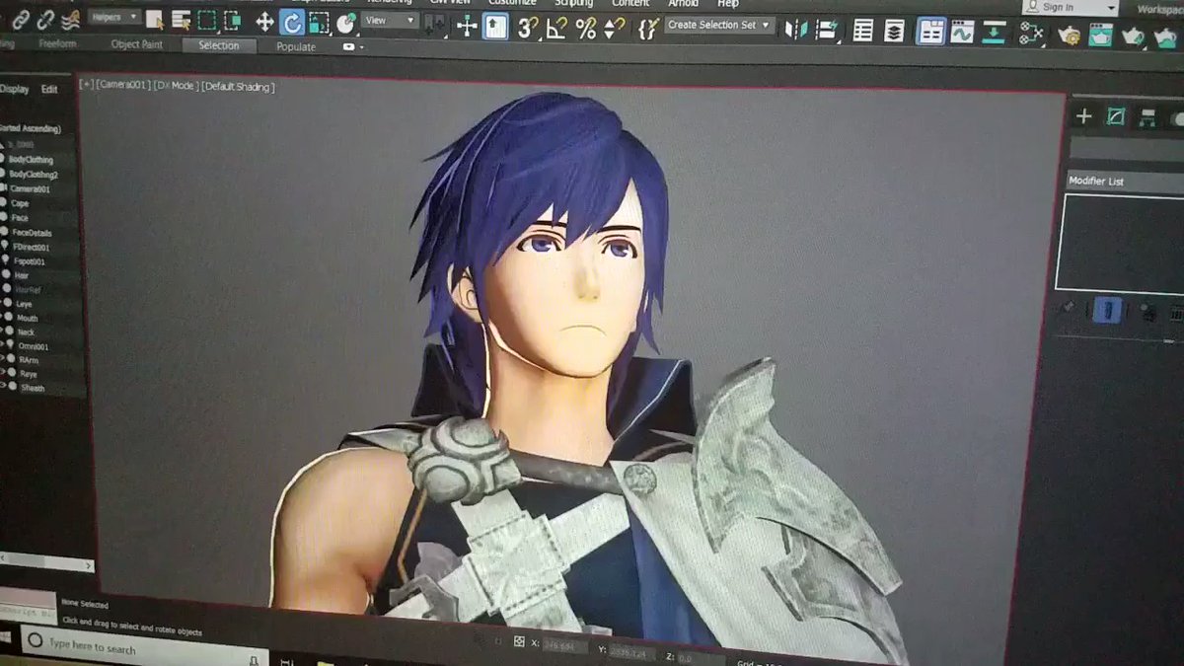Click Bind to Space Warp icon
The height and width of the screenshot is (666, 1184).
tap(70, 21)
